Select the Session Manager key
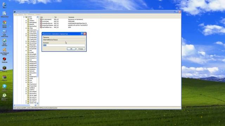Screen dimensions: 225x126 [x=33, y=103]
